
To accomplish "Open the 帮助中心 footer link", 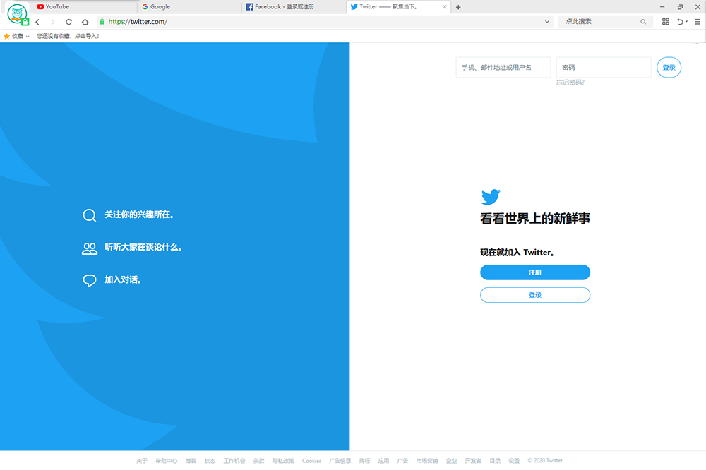I will click(x=166, y=461).
